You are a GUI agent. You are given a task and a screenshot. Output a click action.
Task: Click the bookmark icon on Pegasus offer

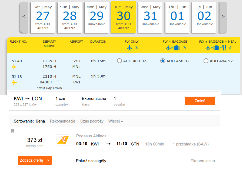[x=12, y=131]
